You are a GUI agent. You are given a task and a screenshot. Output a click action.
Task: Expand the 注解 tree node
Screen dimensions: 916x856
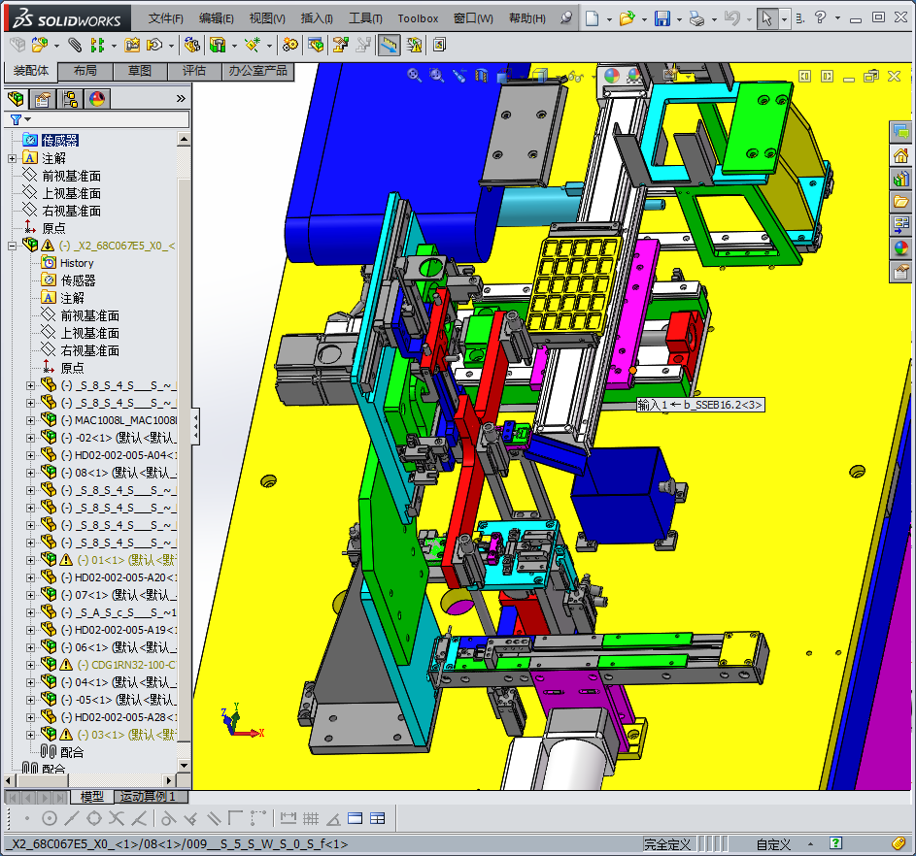[12, 158]
